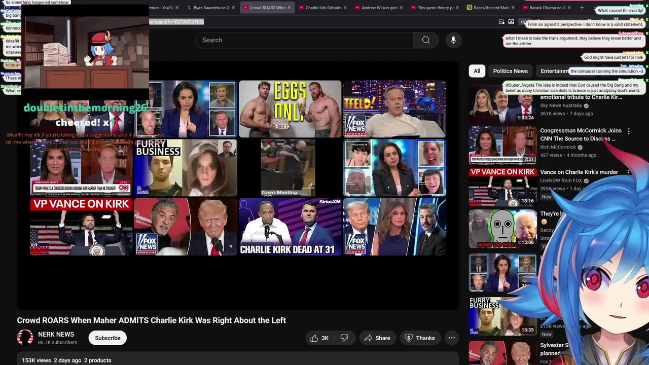
Task: Close the Charlie Kirk Debates tab
Action: [x=345, y=8]
